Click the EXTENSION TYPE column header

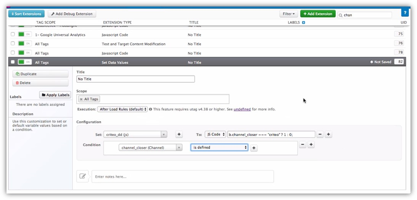117,22
